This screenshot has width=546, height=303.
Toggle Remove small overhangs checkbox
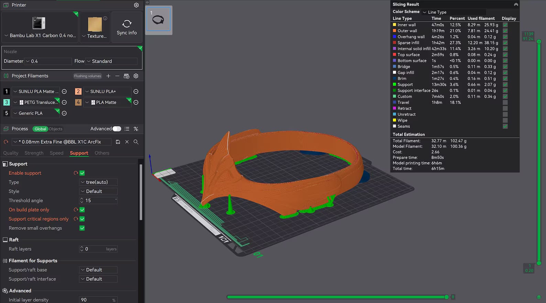[x=82, y=228]
